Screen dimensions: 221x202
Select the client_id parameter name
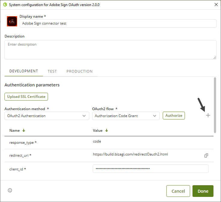point(18,169)
